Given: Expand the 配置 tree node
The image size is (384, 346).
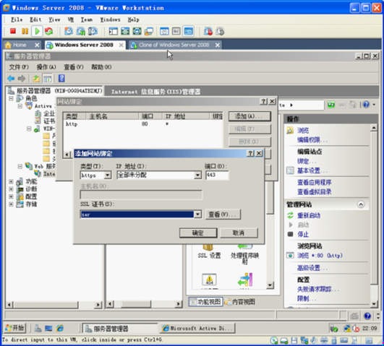Looking at the screenshot, I should pyautogui.click(x=12, y=196).
